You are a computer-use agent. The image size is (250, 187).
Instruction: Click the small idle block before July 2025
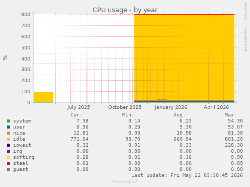point(44,97)
